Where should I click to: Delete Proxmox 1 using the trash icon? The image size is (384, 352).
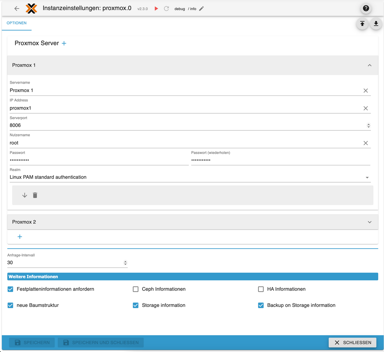pos(35,195)
